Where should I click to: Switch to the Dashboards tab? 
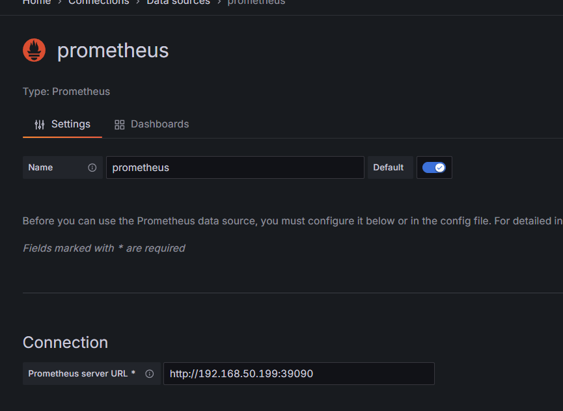tap(159, 124)
